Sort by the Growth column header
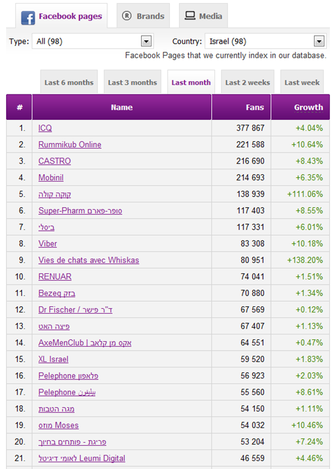The image size is (336, 469). 309,107
